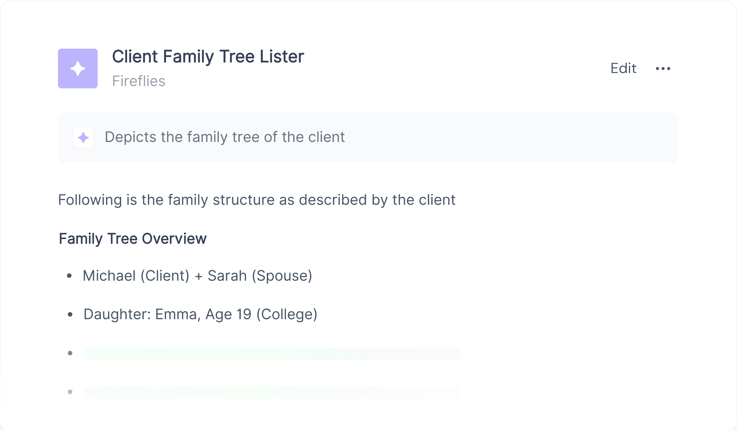This screenshot has height=431, width=737.
Task: Click the Daughter: Emma, Age 19 item
Action: click(200, 315)
